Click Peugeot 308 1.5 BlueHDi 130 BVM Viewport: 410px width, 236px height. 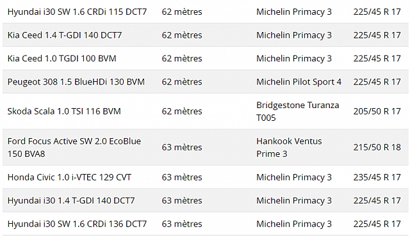pos(76,82)
